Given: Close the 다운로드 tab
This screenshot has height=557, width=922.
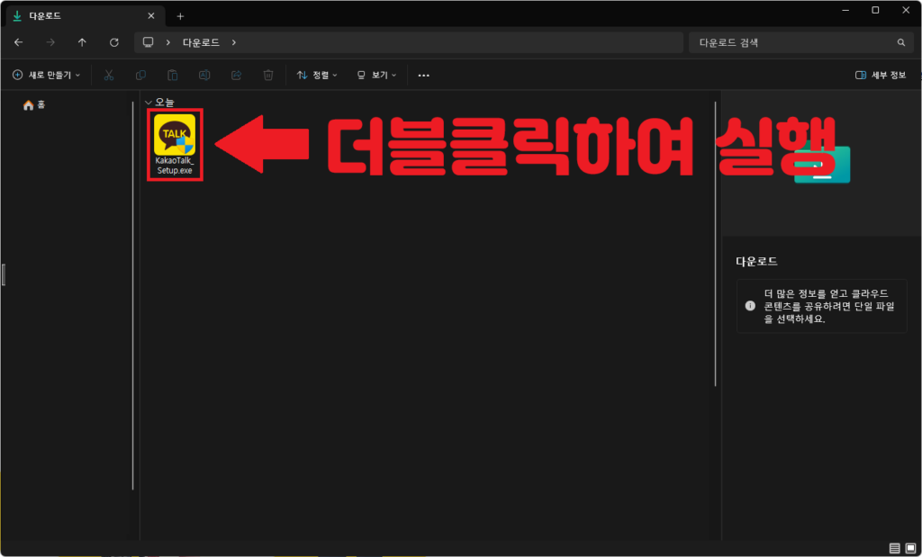Looking at the screenshot, I should pos(151,16).
